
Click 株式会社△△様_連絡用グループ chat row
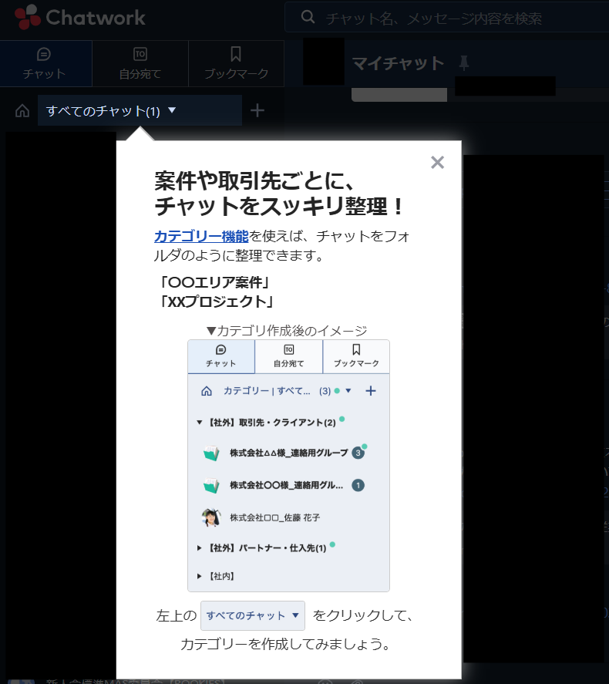pos(288,453)
